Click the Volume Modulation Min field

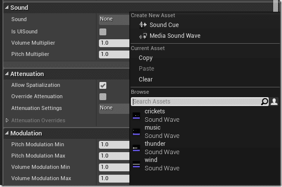(x=114, y=167)
